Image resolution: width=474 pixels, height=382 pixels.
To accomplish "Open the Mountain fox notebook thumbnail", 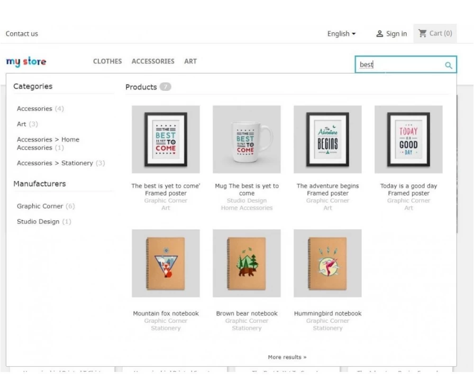I will pyautogui.click(x=166, y=263).
